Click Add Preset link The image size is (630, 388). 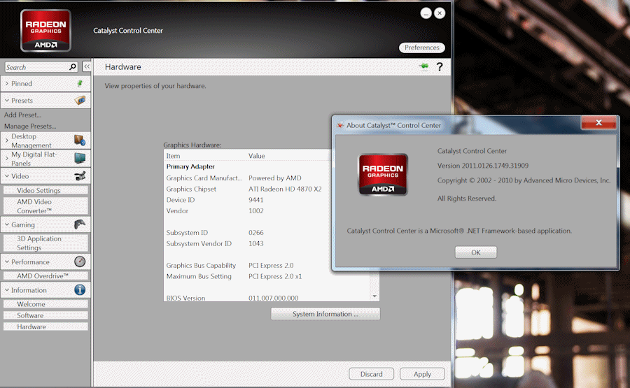pos(22,115)
